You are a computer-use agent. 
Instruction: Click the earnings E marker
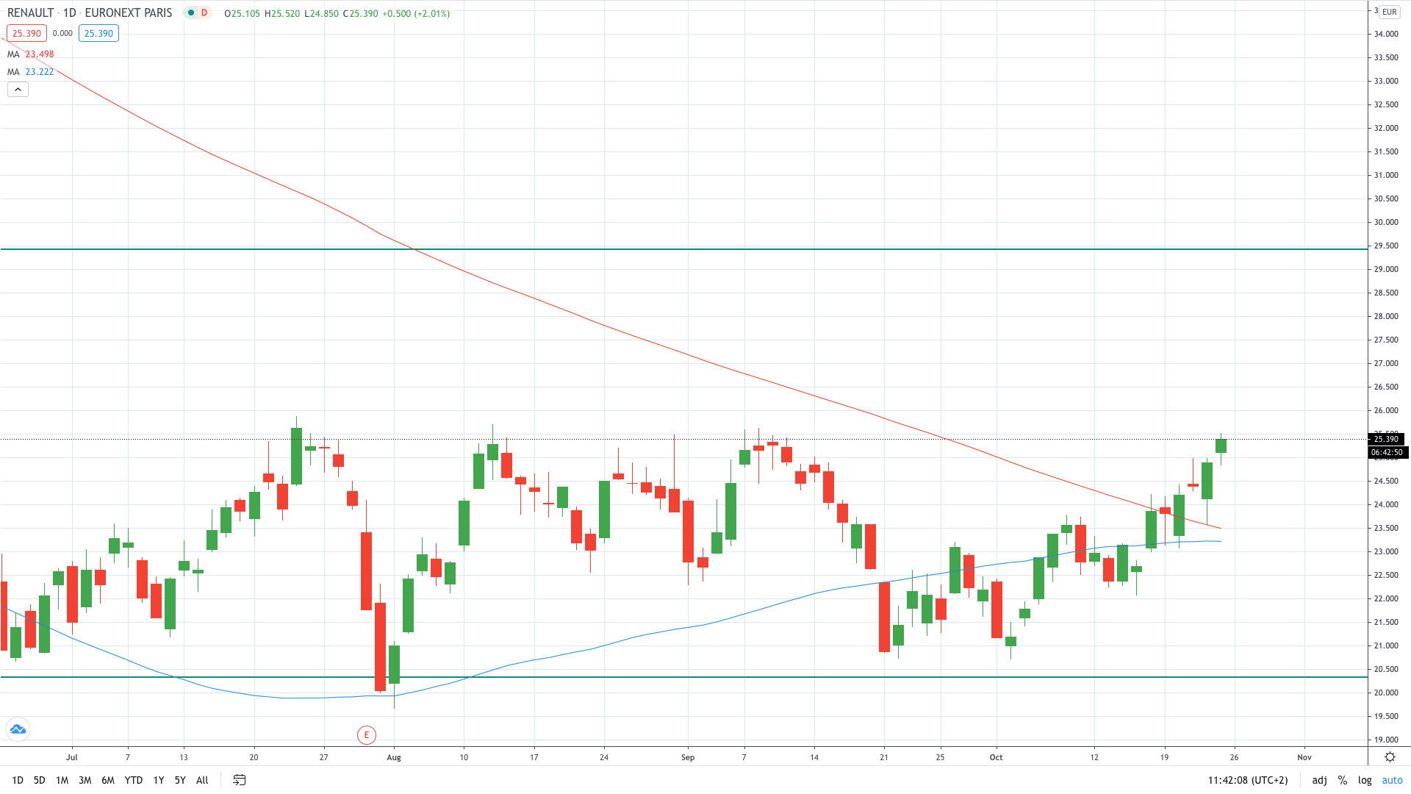(x=366, y=734)
